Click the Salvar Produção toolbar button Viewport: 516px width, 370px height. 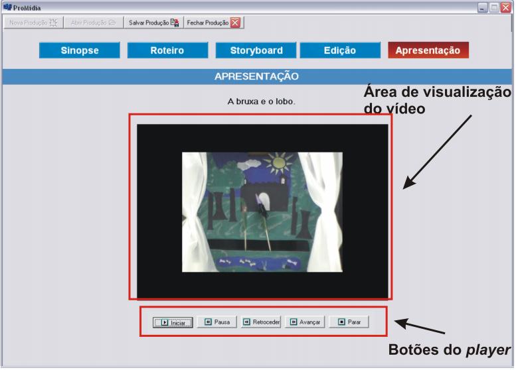coord(154,22)
